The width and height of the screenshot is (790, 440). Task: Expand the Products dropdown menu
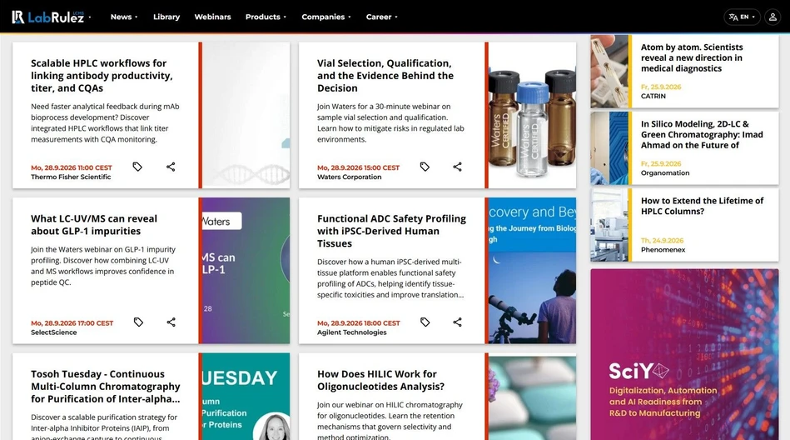[266, 17]
